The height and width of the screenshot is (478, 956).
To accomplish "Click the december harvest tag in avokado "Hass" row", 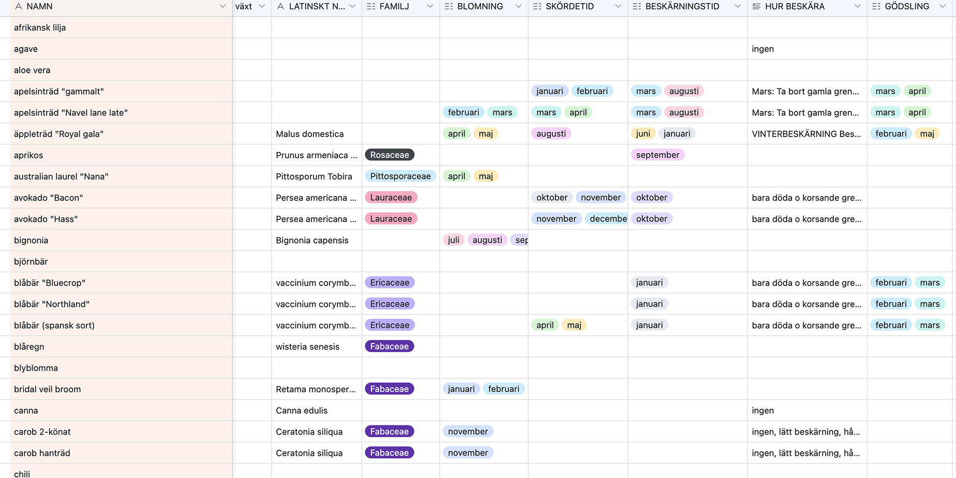I will 606,218.
